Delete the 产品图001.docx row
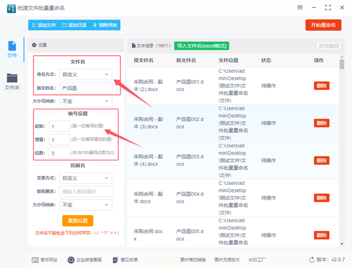This screenshot has height=268, width=352. 321,85
